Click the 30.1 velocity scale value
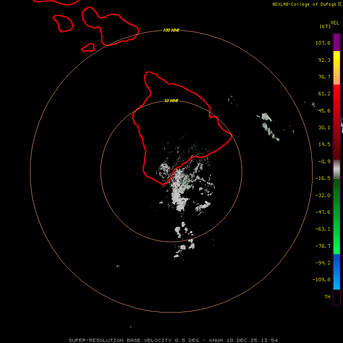The height and width of the screenshot is (343, 343). click(324, 128)
